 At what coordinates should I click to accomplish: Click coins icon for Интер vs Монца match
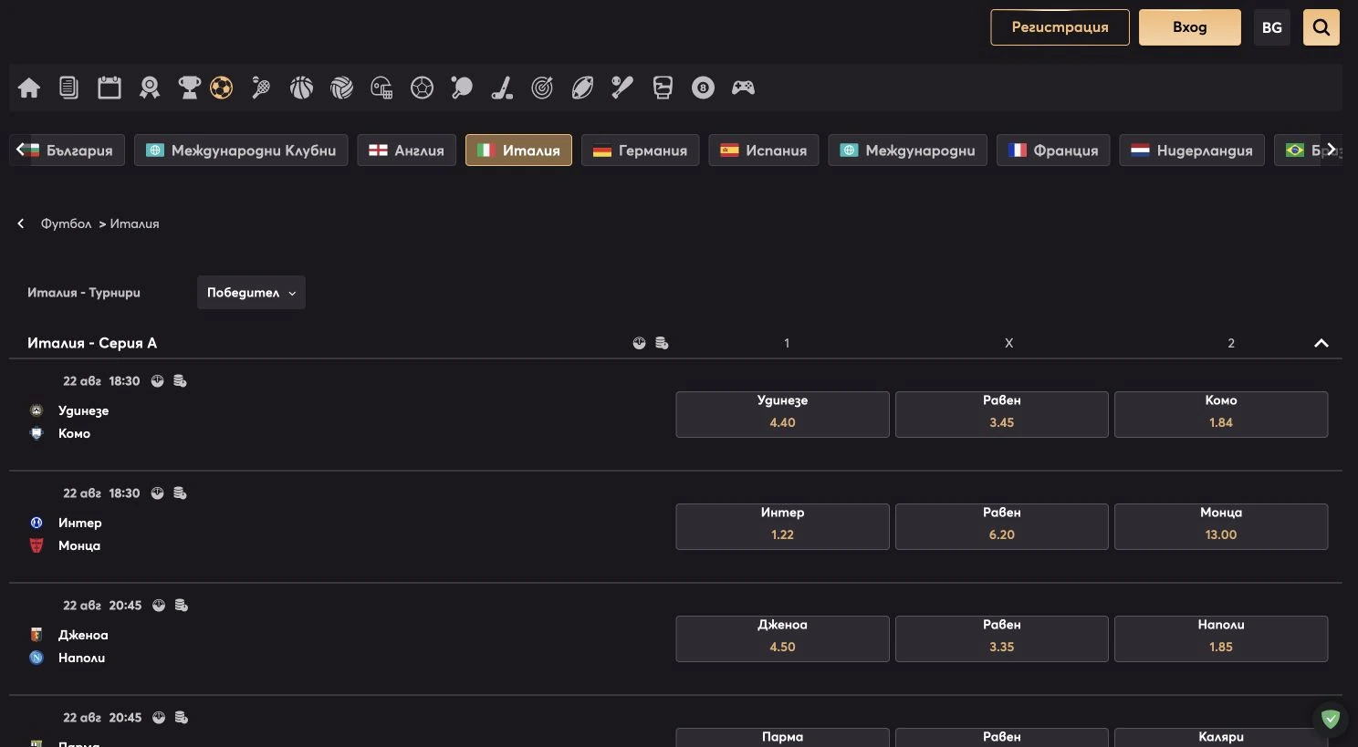[x=180, y=493]
